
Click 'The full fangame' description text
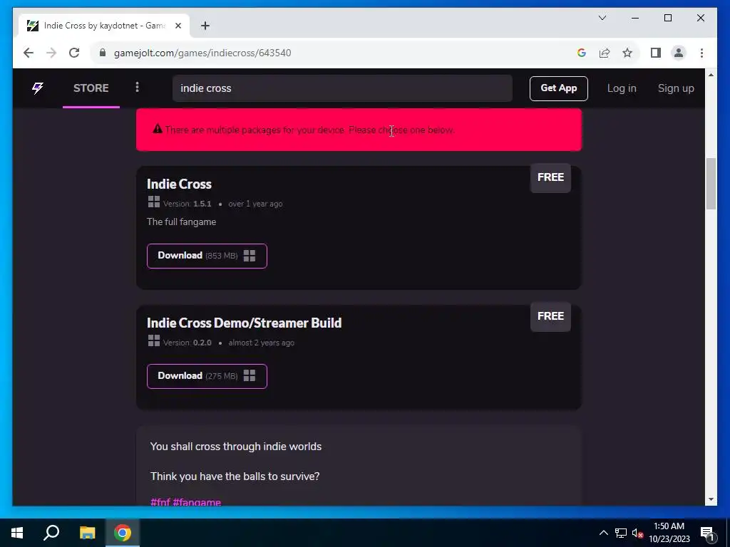pyautogui.click(x=182, y=222)
